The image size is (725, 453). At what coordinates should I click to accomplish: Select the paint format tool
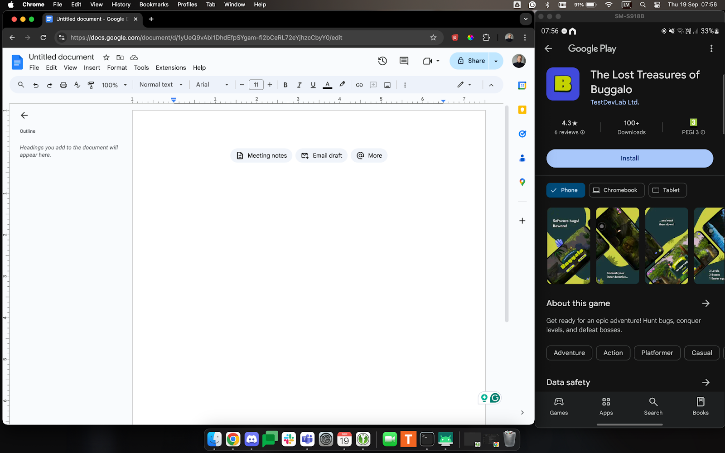point(91,85)
